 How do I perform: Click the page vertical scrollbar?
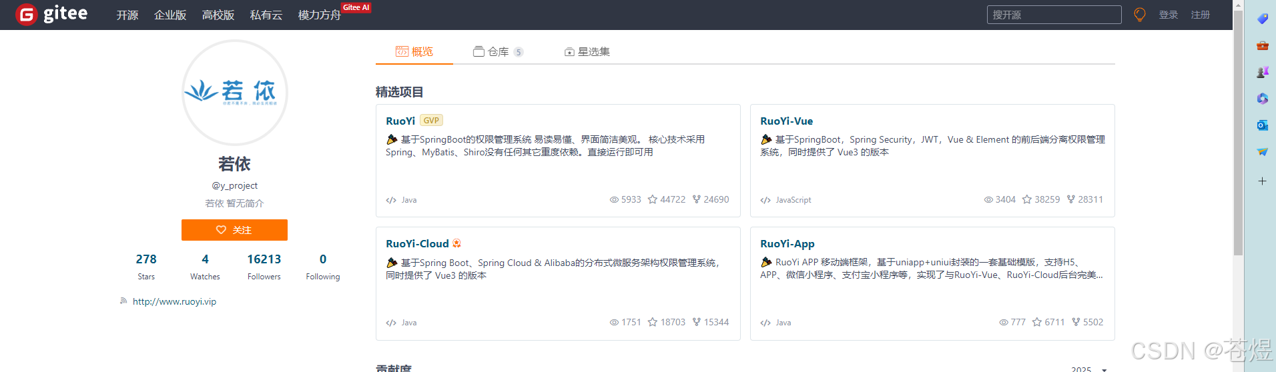1238,133
